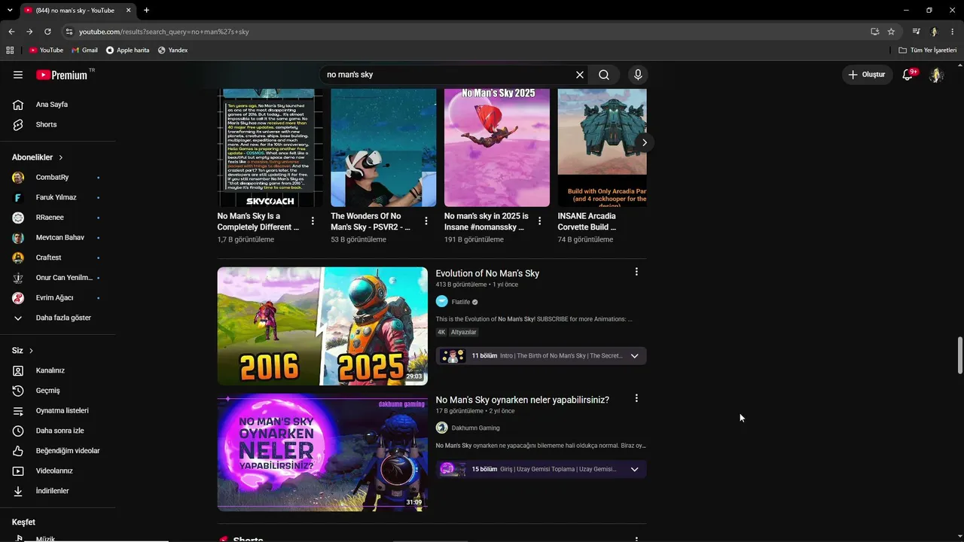Viewport: 964px width, 542px height.
Task: Open more options for Dakhumn video
Action: [636, 398]
